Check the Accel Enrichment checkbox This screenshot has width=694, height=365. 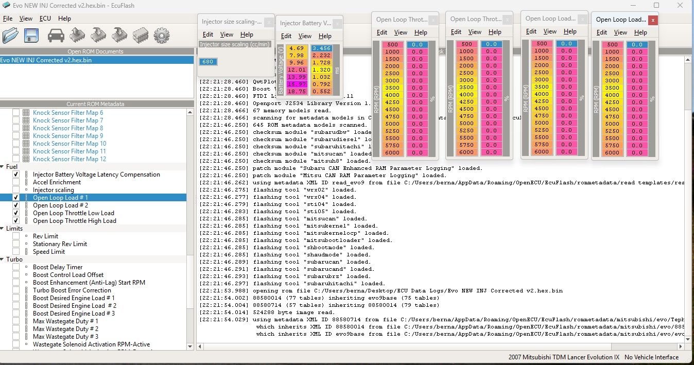point(16,182)
